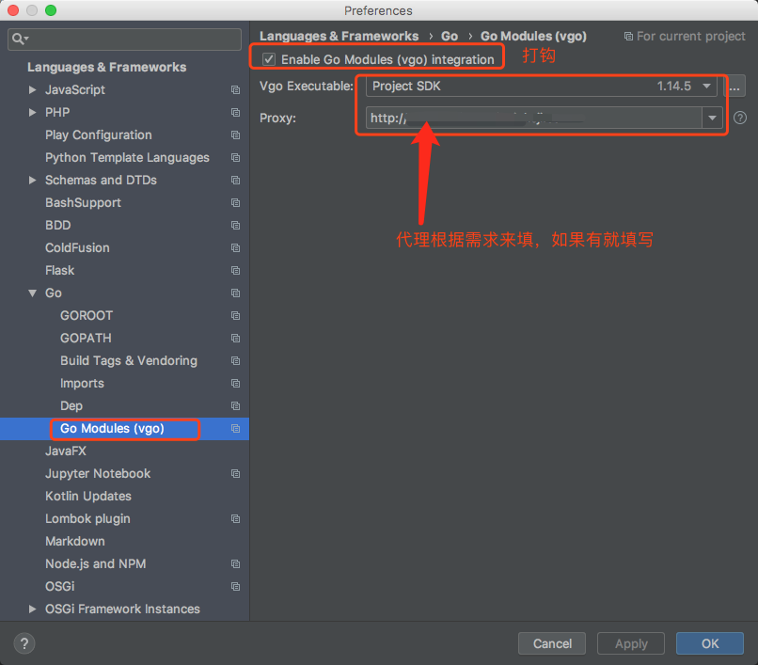The image size is (758, 665).
Task: Toggle Enable Go Modules (vgo) integration checkbox
Action: 269,59
